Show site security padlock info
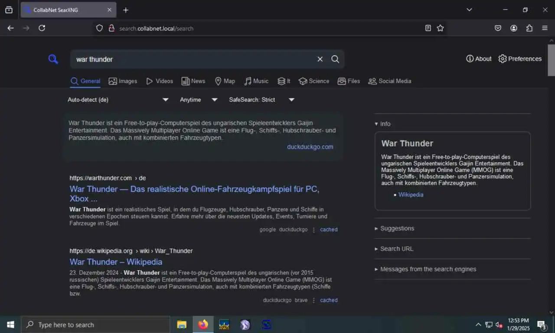 111,28
